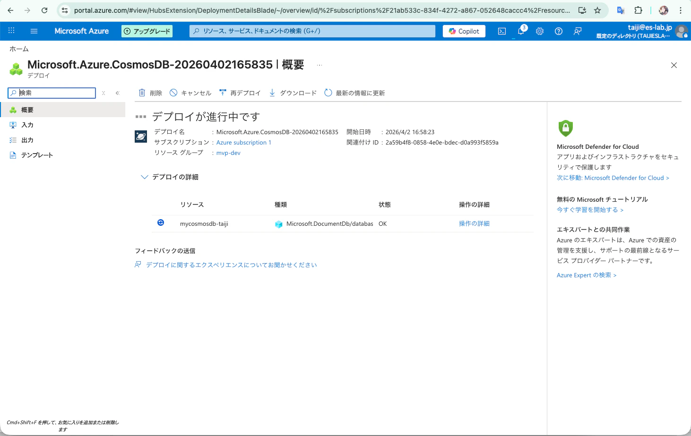Focus the sidebar 検索 input field
Image resolution: width=691 pixels, height=436 pixels.
pyautogui.click(x=52, y=93)
